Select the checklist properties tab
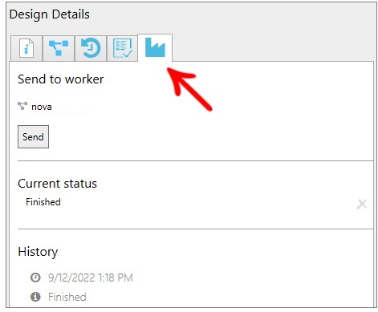The height and width of the screenshot is (312, 378). [x=122, y=48]
